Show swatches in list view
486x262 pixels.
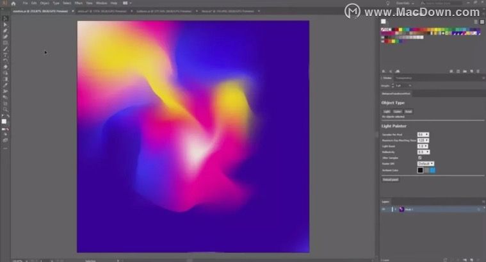[476, 22]
